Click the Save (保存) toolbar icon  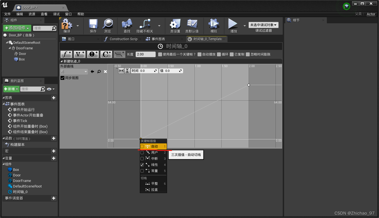(x=93, y=25)
